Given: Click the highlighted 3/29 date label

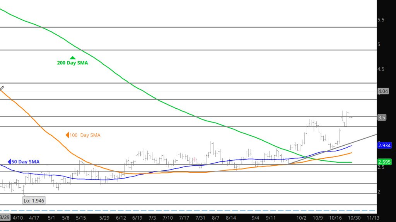Looking at the screenshot, I should [x=5, y=218].
